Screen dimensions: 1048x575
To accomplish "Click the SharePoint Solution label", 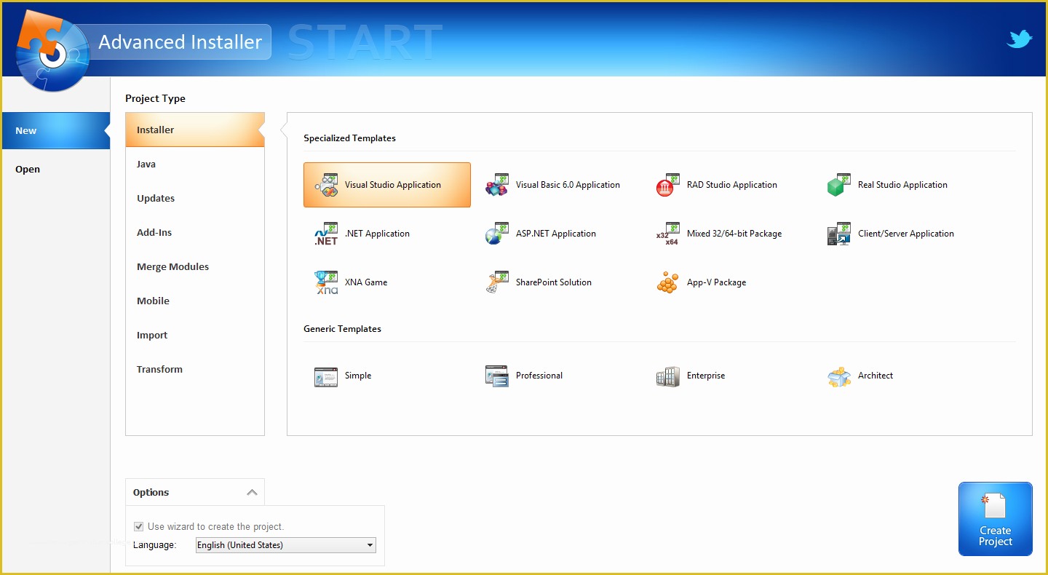I will [x=553, y=282].
